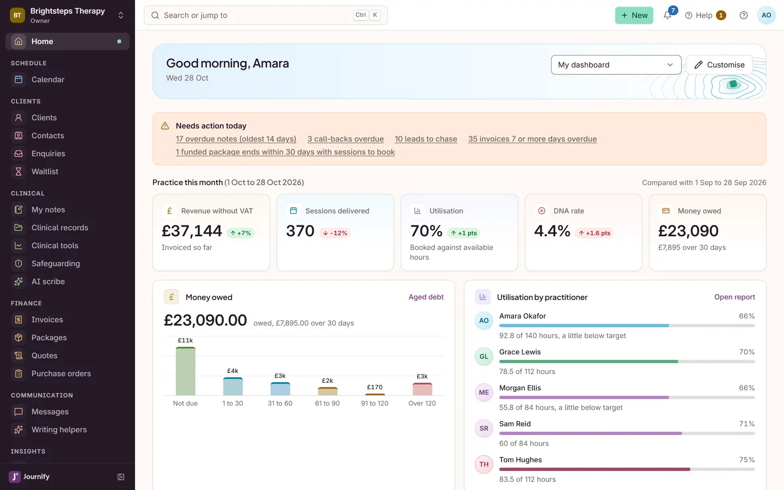Open the AO user avatar menu
This screenshot has width=784, height=490.
tap(766, 15)
